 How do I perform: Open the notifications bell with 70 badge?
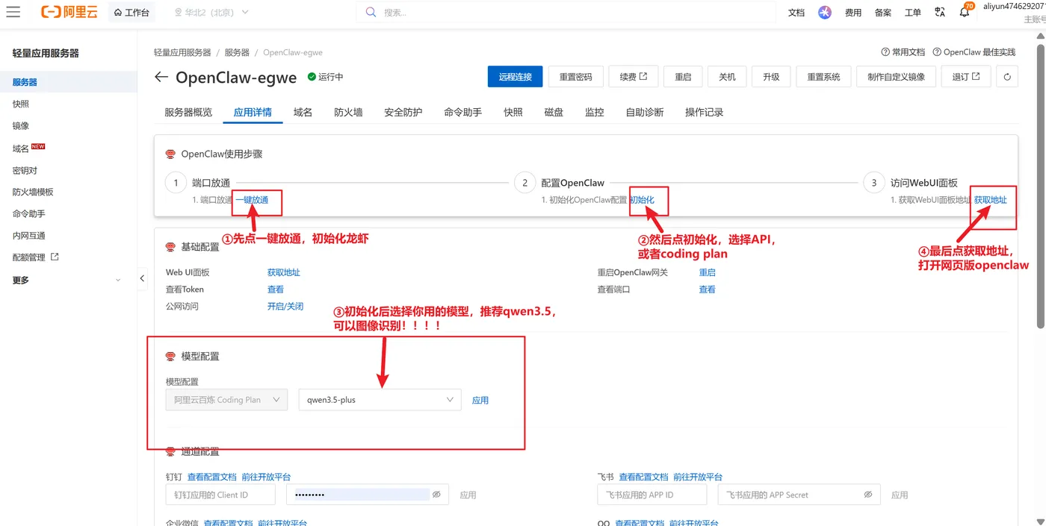(965, 12)
